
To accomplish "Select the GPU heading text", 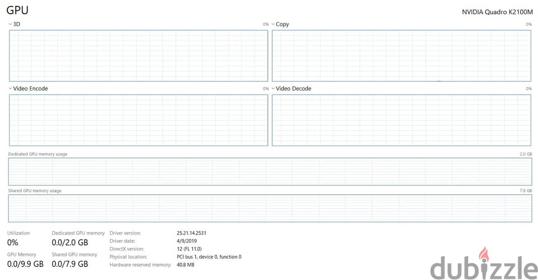I will [18, 10].
